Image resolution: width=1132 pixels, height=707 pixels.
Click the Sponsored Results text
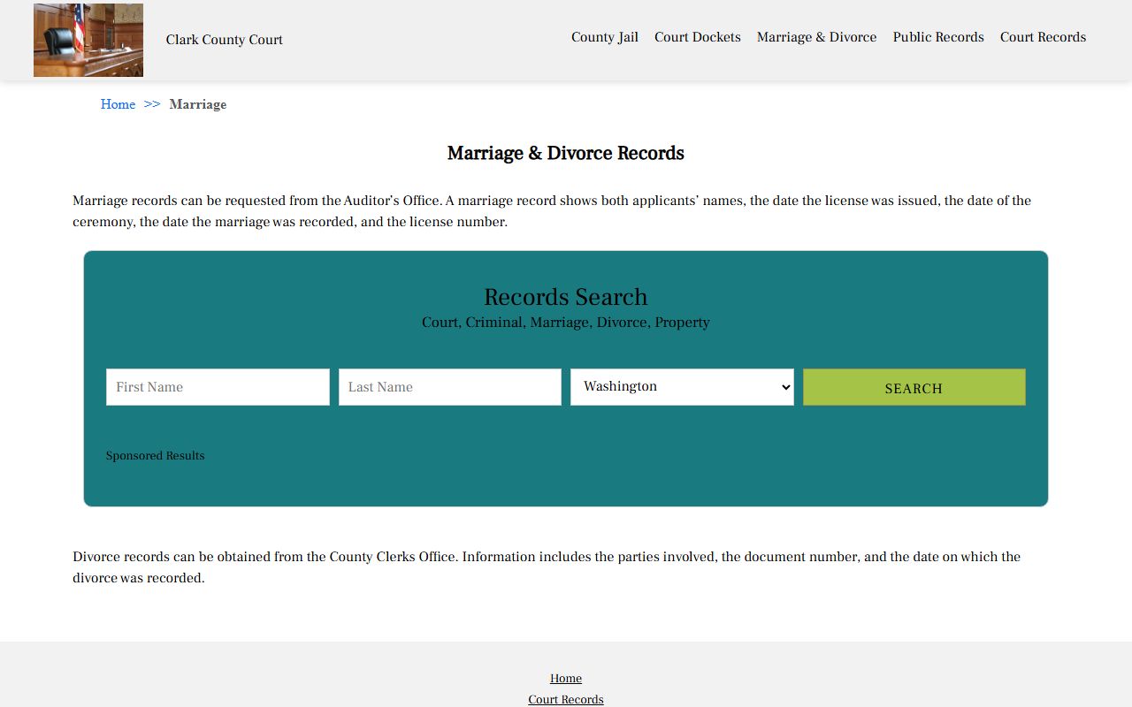pos(156,456)
